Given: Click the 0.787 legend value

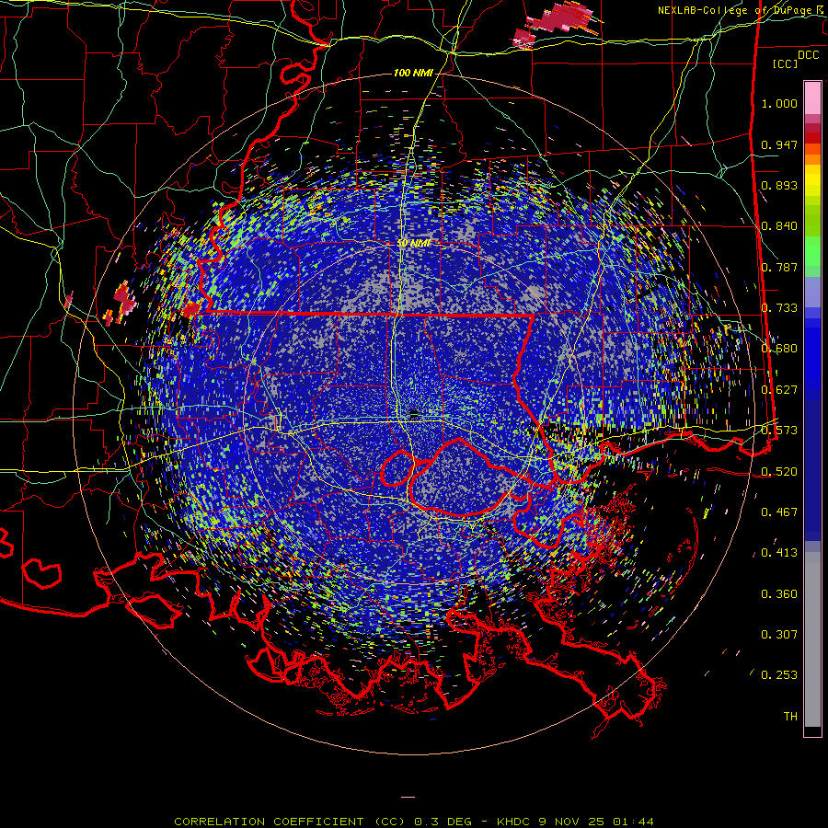Looking at the screenshot, I should (x=779, y=267).
